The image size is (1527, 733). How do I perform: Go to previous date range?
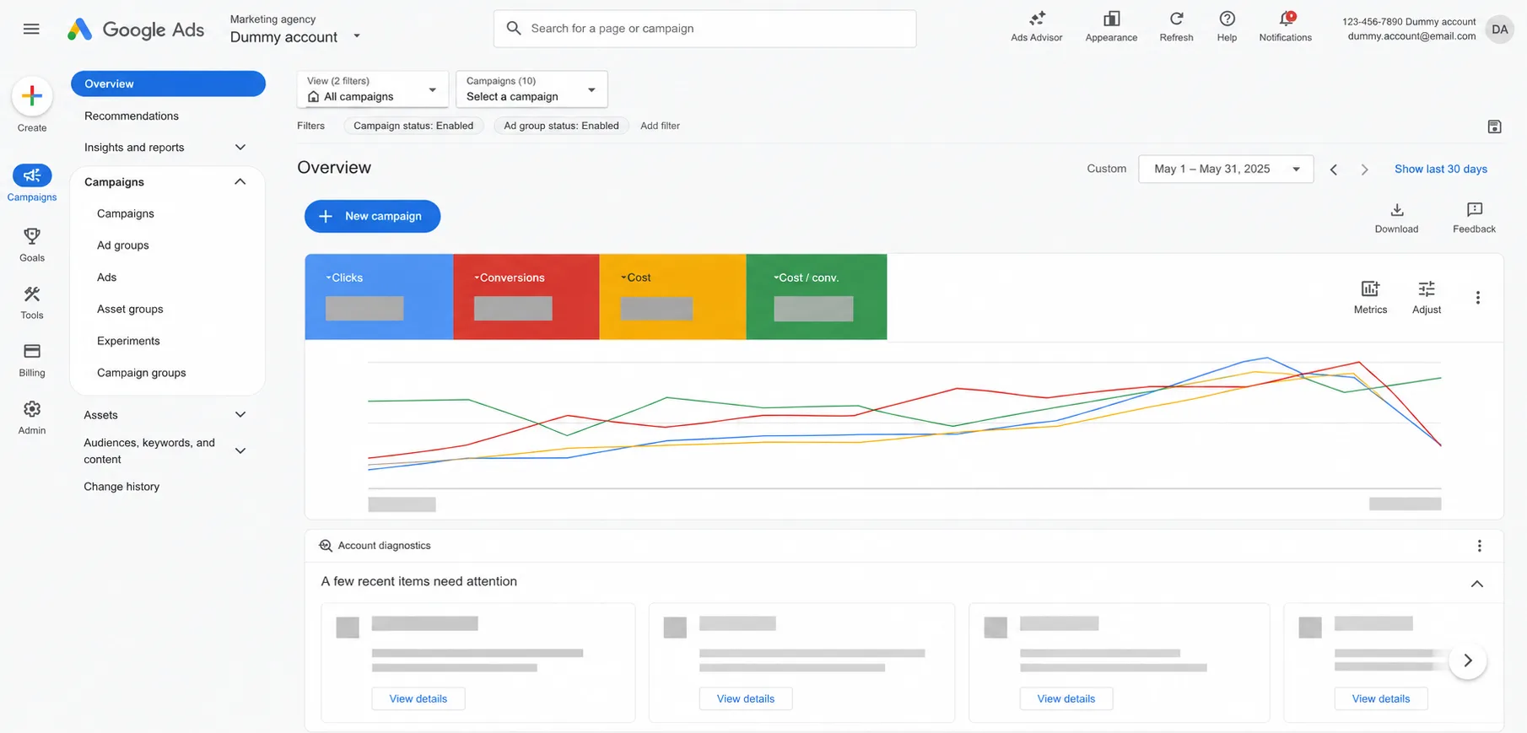click(x=1334, y=170)
